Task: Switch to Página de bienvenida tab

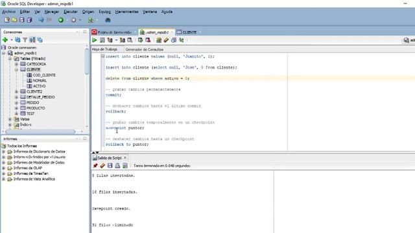Action: pos(114,32)
